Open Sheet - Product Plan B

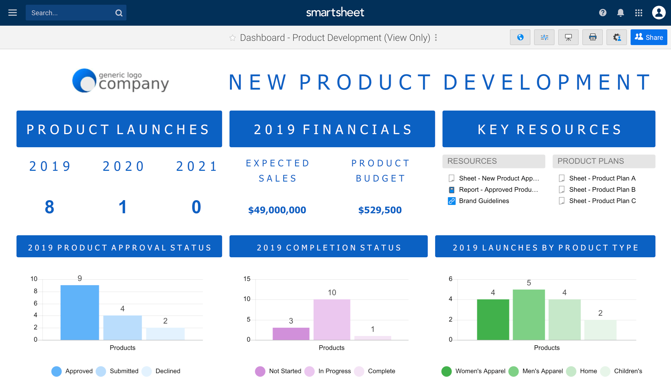pyautogui.click(x=602, y=189)
